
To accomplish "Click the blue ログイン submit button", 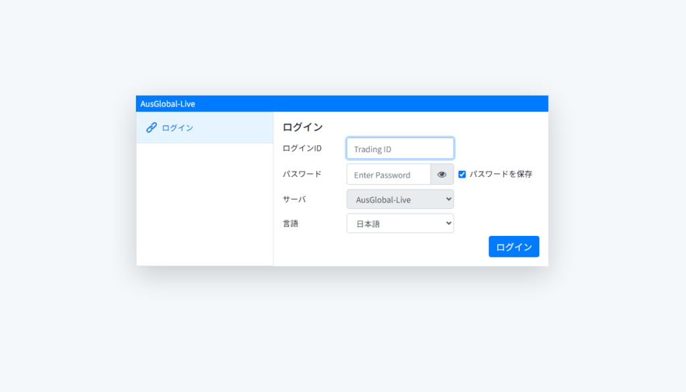I will pos(514,247).
